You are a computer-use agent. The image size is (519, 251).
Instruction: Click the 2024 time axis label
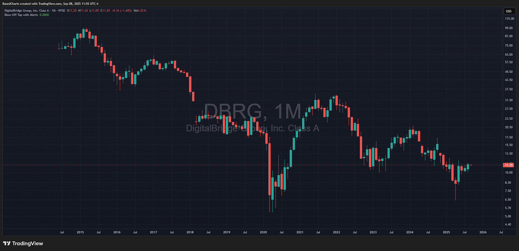410,232
